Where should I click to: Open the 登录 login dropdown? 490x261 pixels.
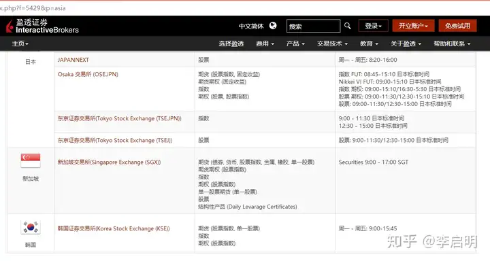point(374,26)
